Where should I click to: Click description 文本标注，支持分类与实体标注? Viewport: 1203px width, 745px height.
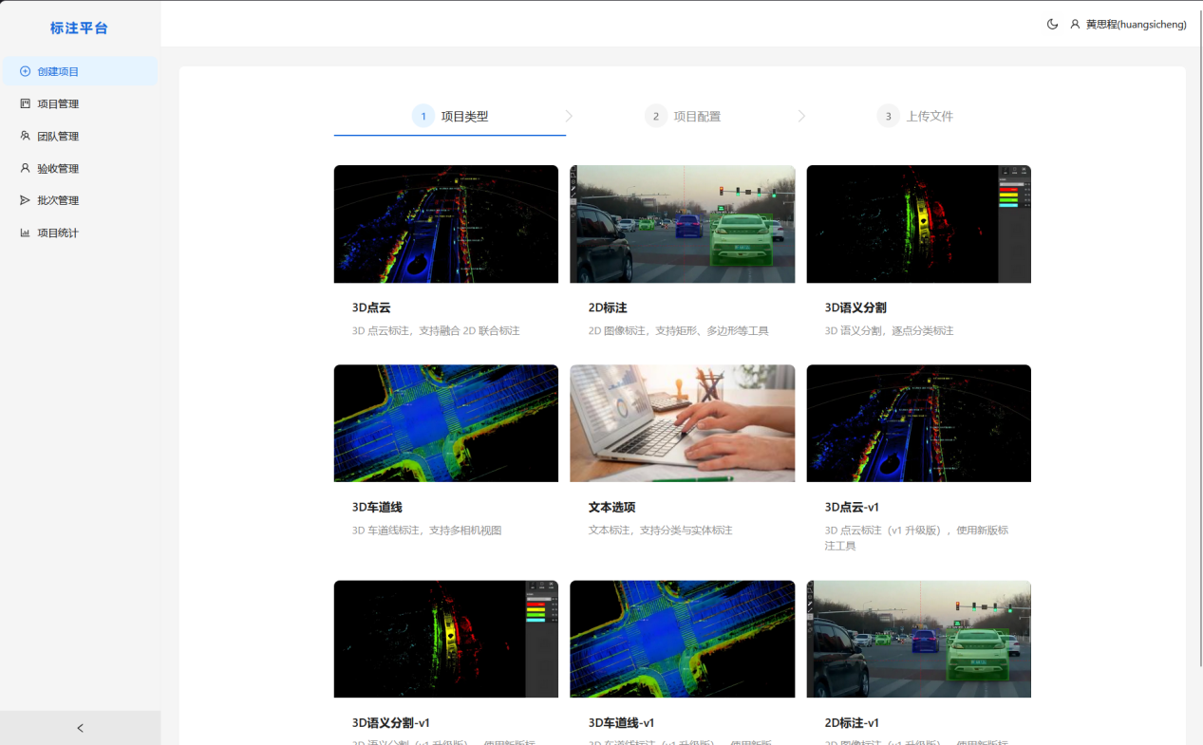point(661,531)
